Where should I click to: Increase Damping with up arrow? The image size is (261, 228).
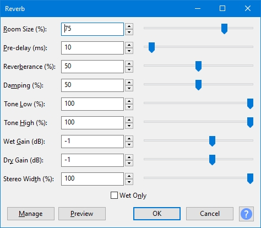pos(129,83)
